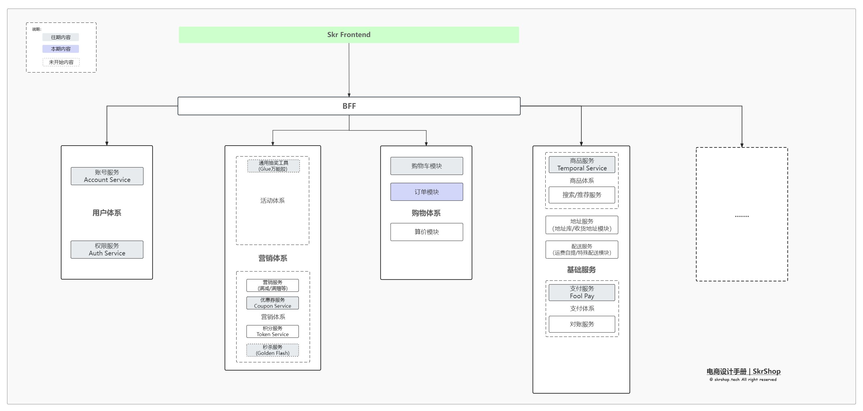Select the 地址服务 box

(582, 225)
